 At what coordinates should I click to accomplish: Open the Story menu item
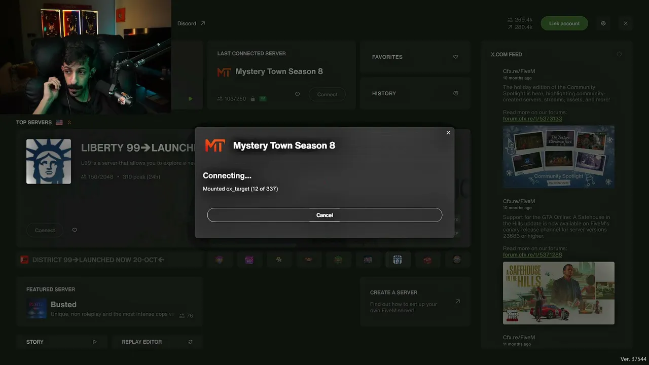pyautogui.click(x=62, y=342)
